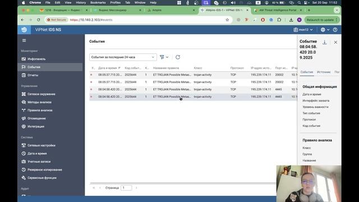Click the event filter funnel icon
359x202 pixels.
[162, 57]
